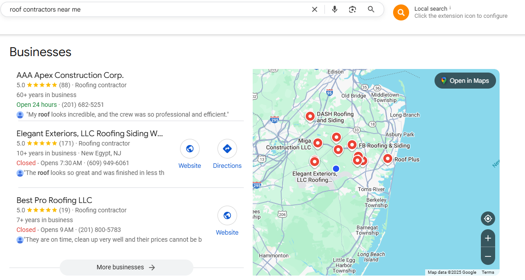Screen dimensions: 525x280
Task: Click the blue current-location dot on map
Action: tap(336, 169)
